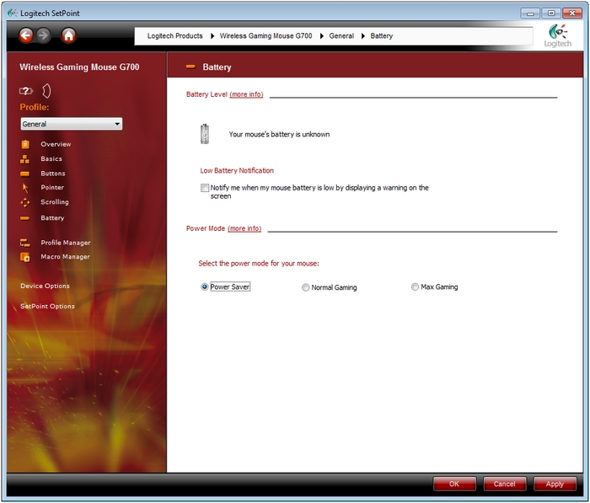Open the Pointer menu item
The image size is (590, 503).
click(52, 187)
